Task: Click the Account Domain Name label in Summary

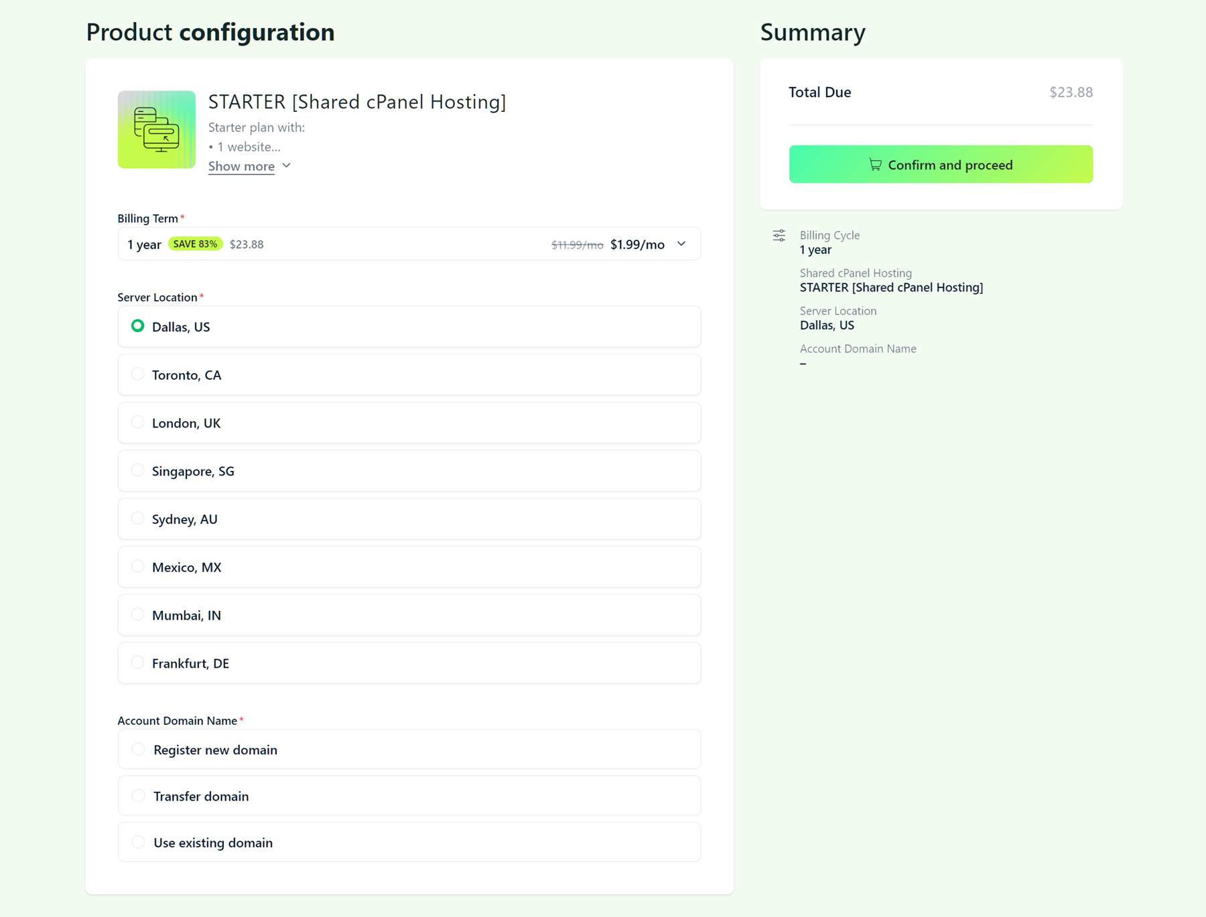Action: (858, 349)
